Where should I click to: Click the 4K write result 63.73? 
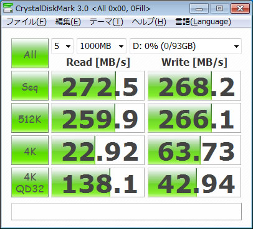[194, 150]
